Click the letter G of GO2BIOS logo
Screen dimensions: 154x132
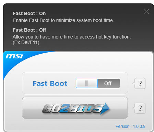tap(47, 108)
